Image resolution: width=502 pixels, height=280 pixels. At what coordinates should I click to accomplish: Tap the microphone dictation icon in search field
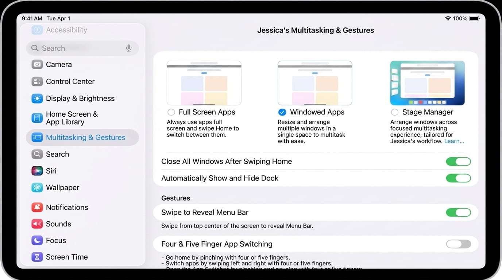tap(129, 48)
